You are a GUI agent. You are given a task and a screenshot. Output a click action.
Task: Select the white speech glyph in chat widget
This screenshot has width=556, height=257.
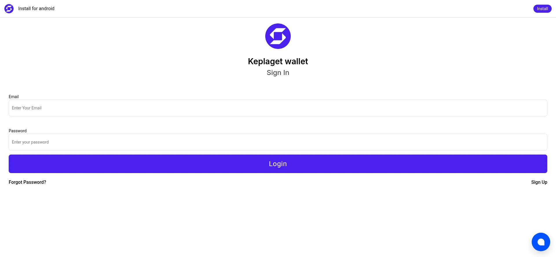(x=541, y=242)
